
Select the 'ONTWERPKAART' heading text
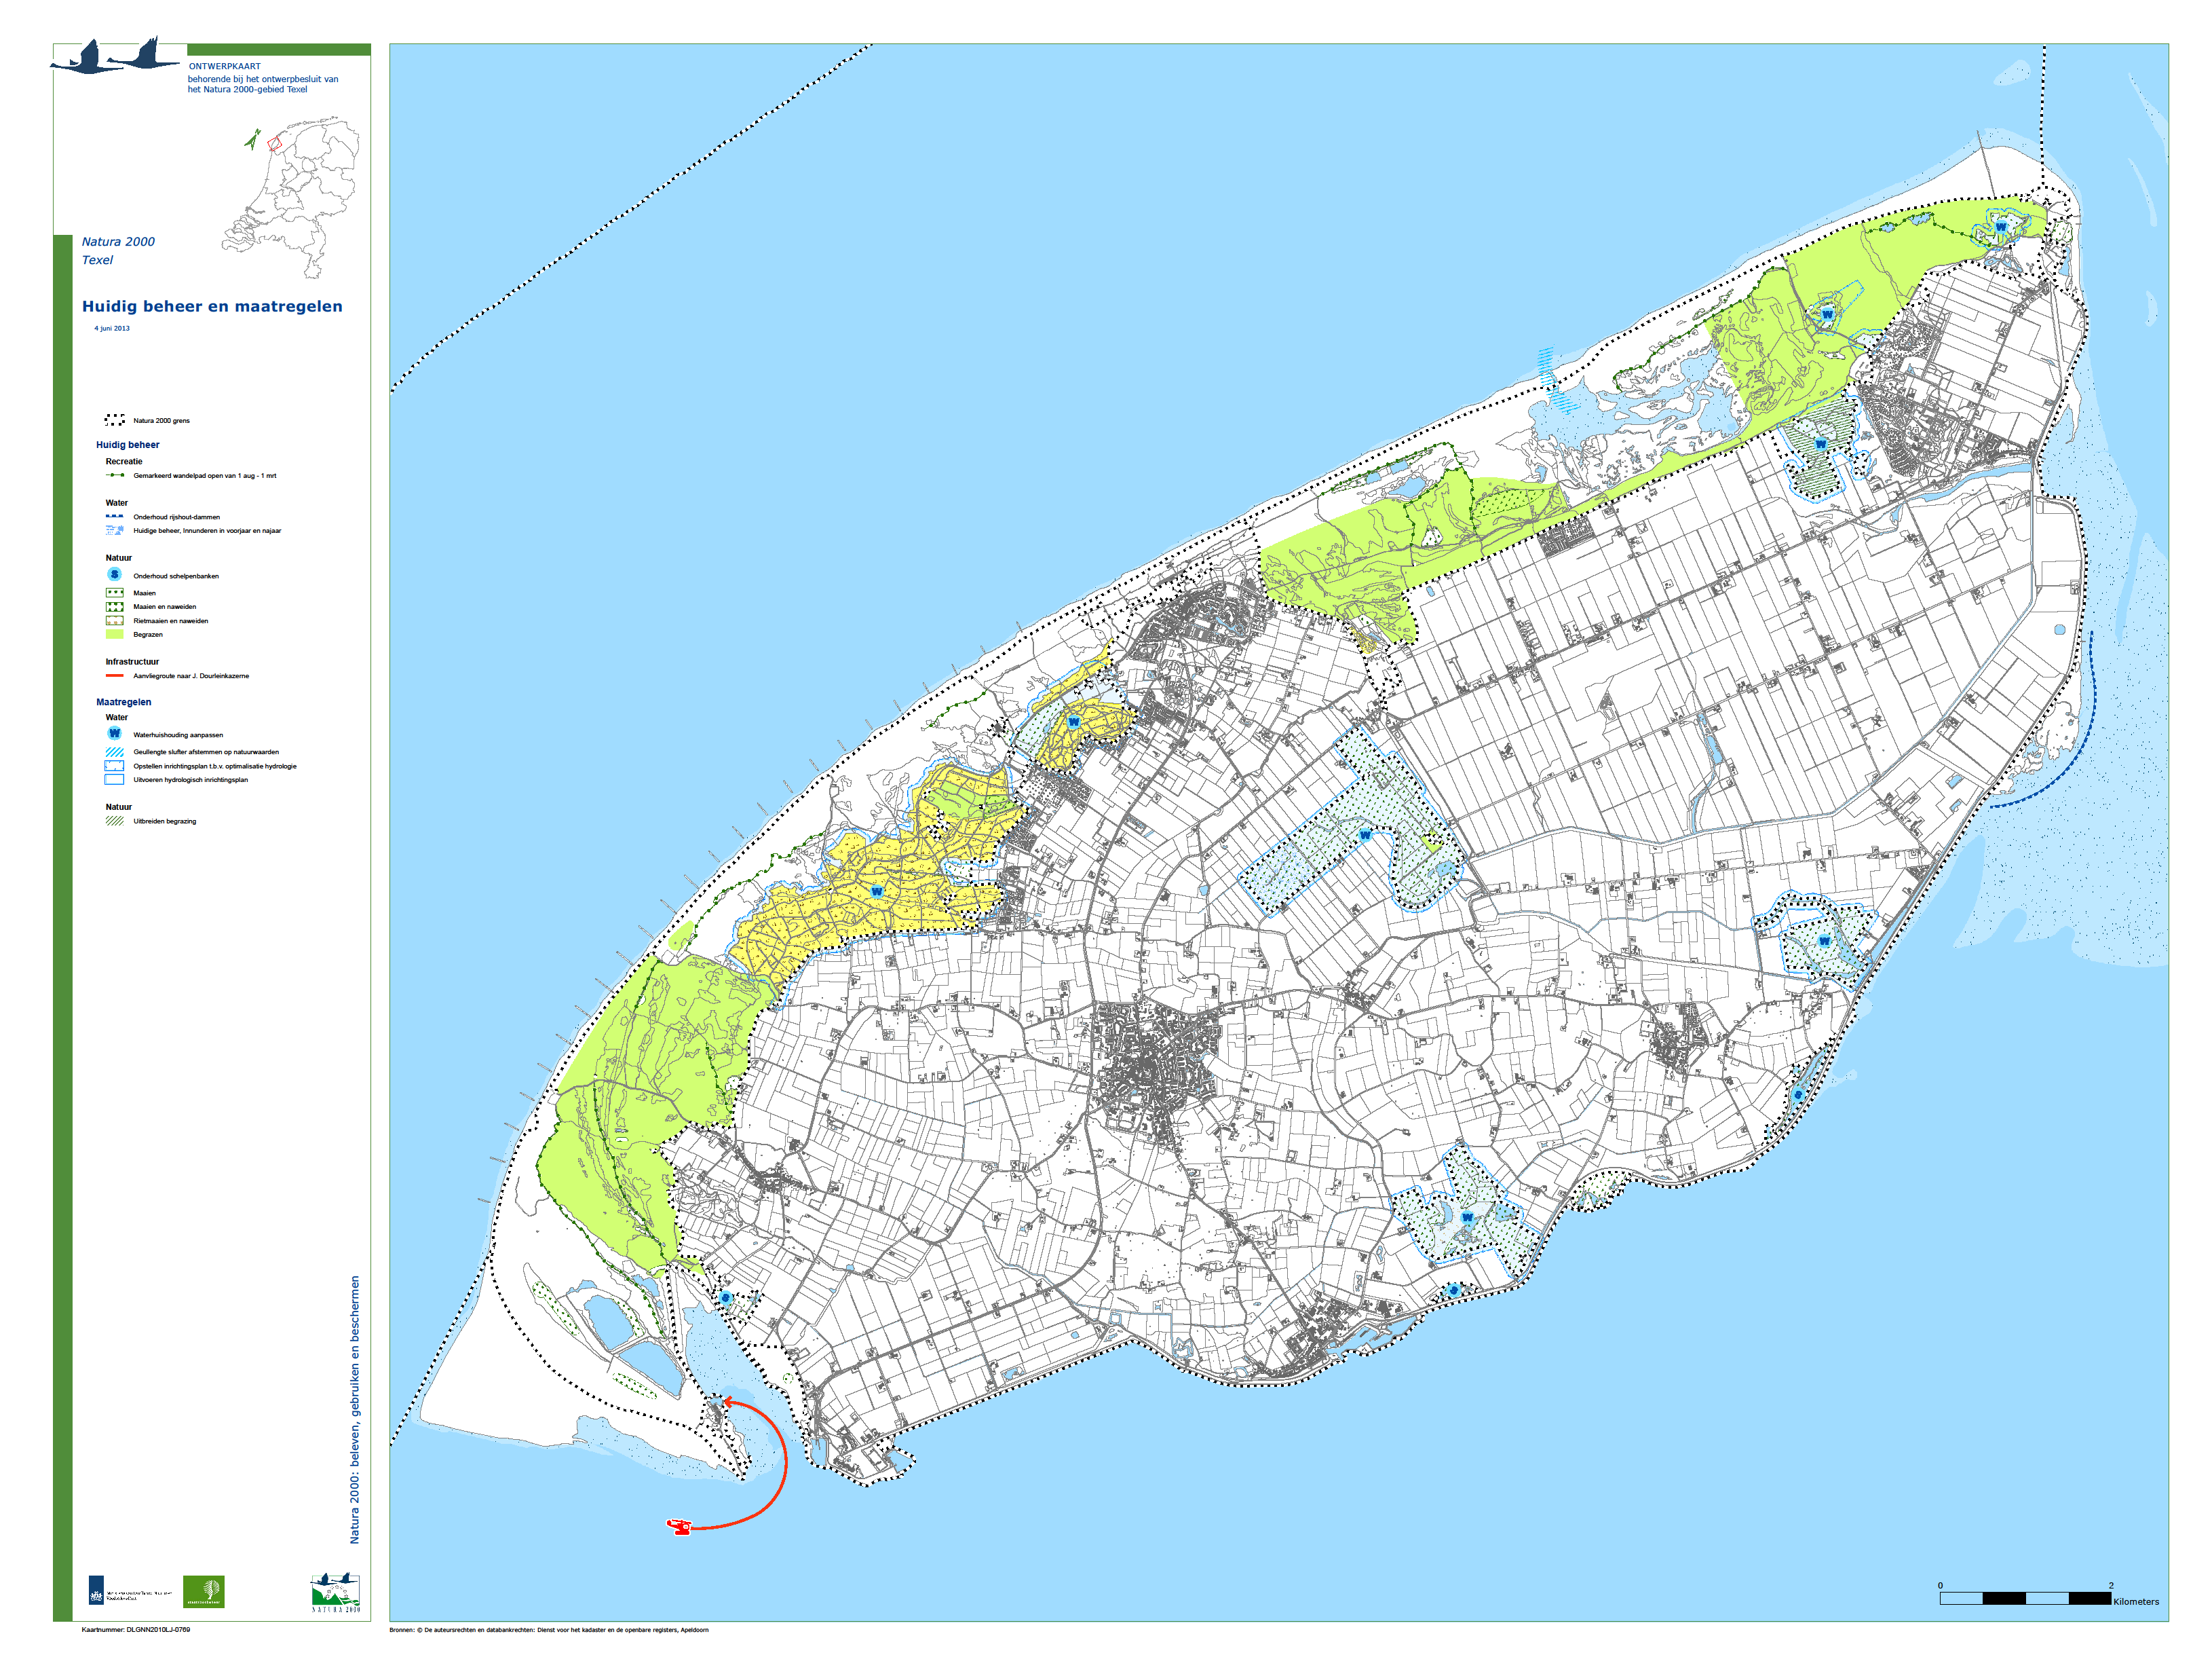point(224,66)
